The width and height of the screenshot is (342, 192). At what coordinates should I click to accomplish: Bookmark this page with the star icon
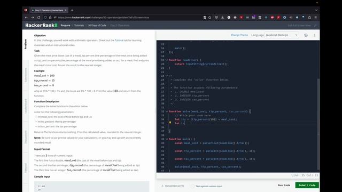pyautogui.click(x=210, y=18)
